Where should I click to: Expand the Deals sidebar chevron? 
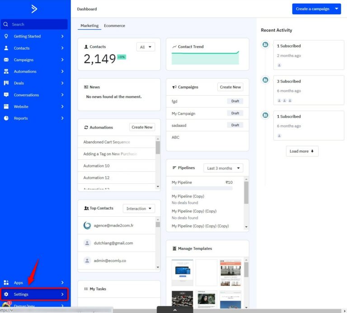click(62, 83)
